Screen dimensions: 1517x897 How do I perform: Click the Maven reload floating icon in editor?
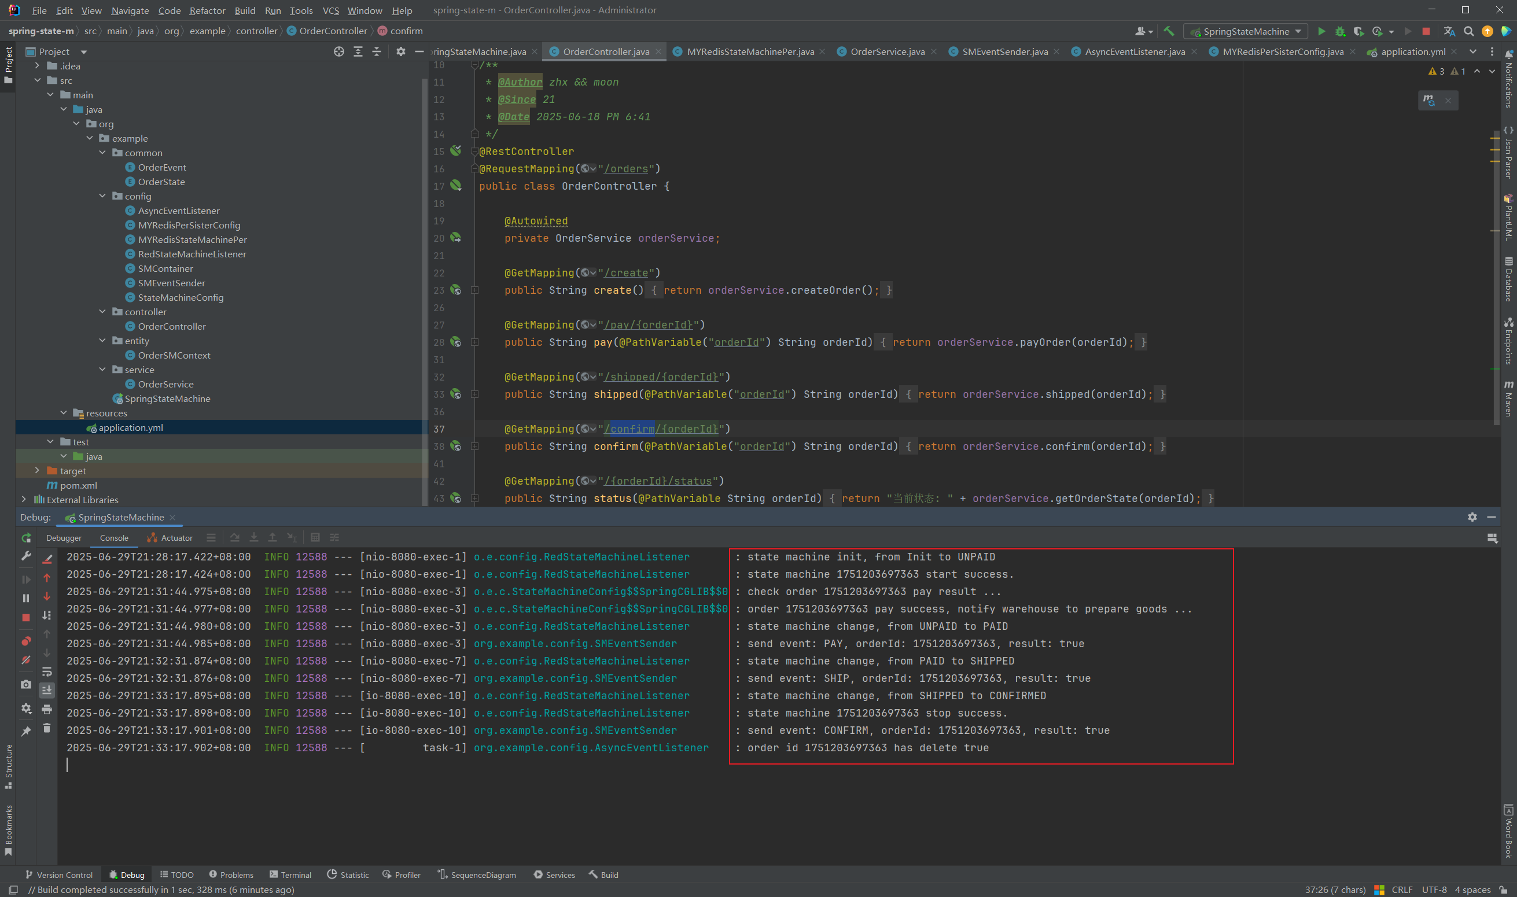pyautogui.click(x=1429, y=100)
